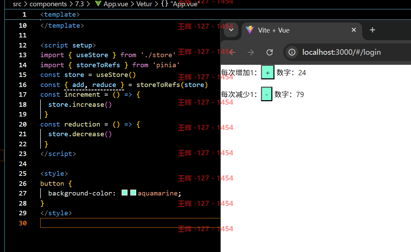The width and height of the screenshot is (411, 252).
Task: Click the add variable on line 16
Action: (x=78, y=85)
